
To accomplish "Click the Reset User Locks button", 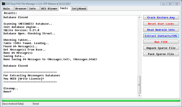I will tap(161, 24).
